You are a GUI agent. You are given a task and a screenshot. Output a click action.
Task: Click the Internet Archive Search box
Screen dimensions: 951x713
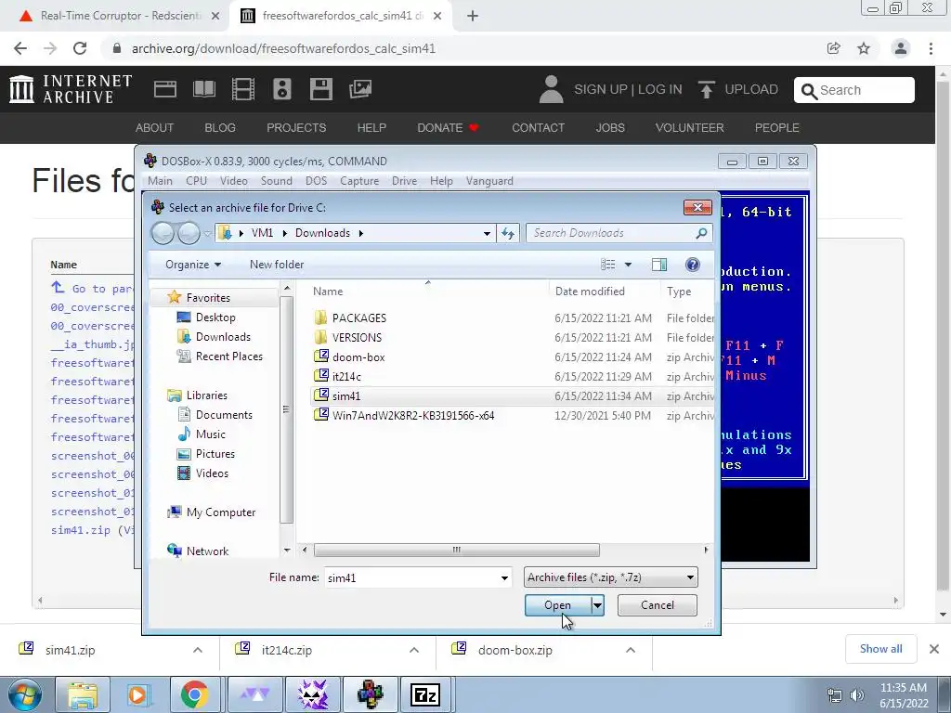[854, 90]
